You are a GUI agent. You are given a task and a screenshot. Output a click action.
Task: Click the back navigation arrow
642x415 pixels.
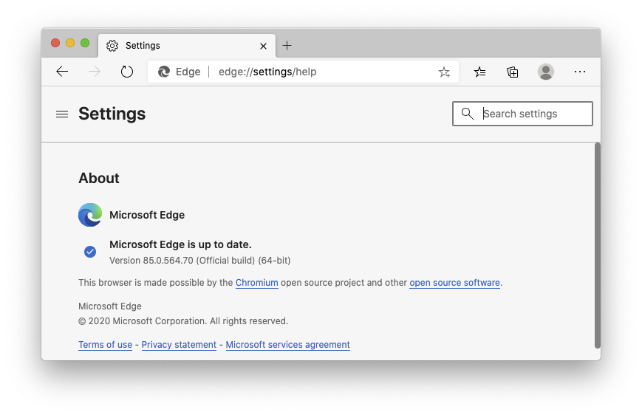click(x=62, y=72)
